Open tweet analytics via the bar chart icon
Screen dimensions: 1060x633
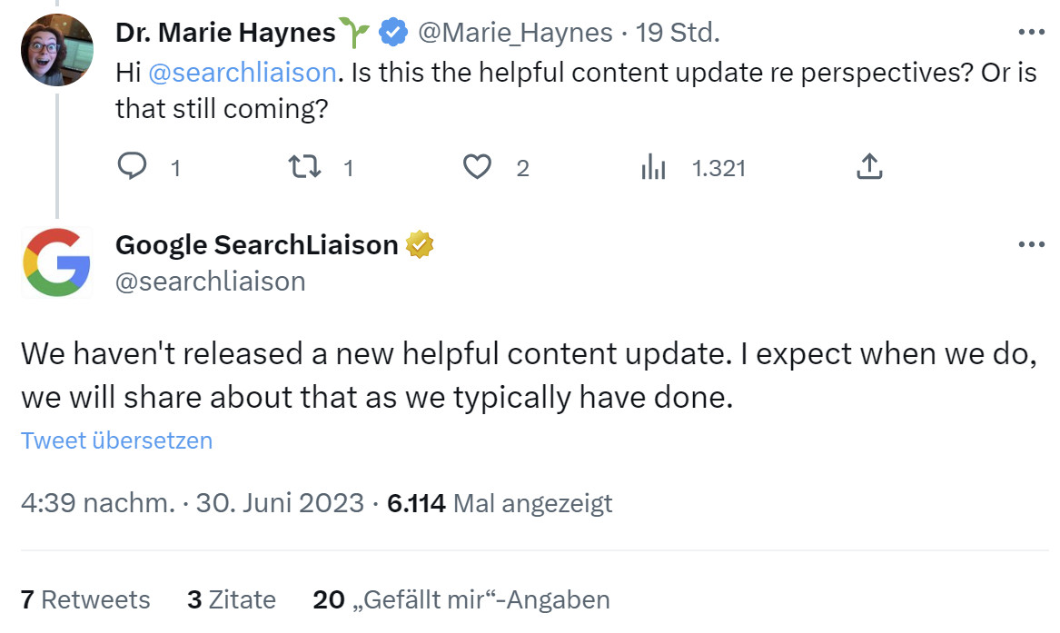click(x=652, y=167)
